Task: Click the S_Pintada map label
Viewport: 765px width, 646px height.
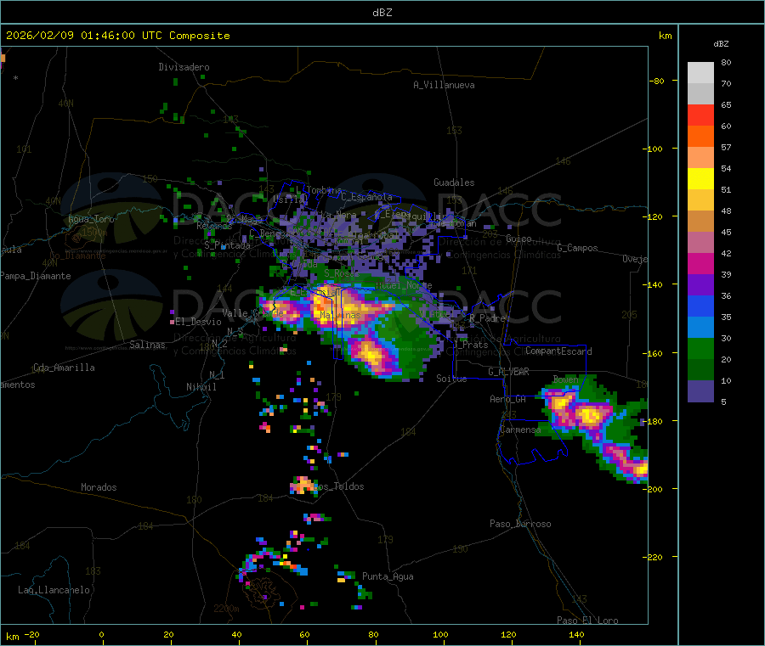Action: [x=227, y=245]
